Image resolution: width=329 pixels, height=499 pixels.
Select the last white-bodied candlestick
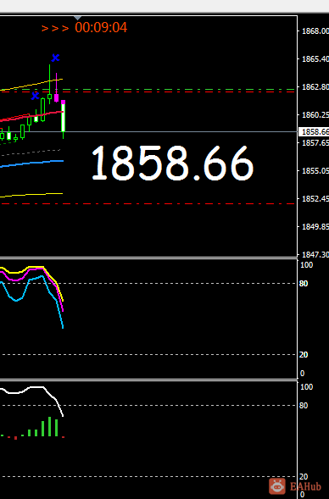[64, 118]
